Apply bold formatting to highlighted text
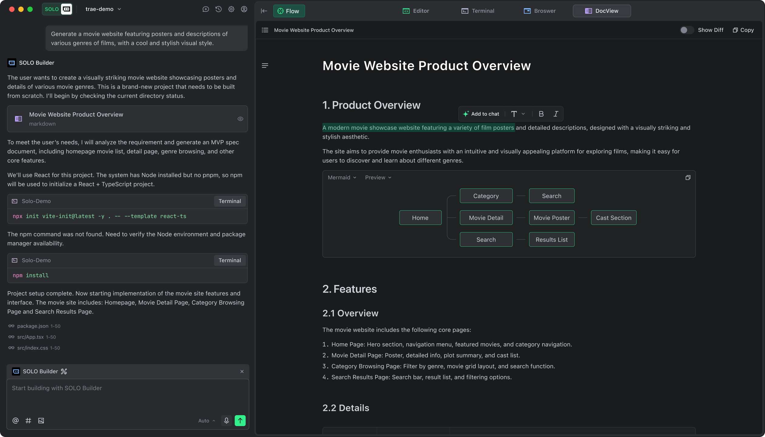The height and width of the screenshot is (437, 765). point(541,114)
